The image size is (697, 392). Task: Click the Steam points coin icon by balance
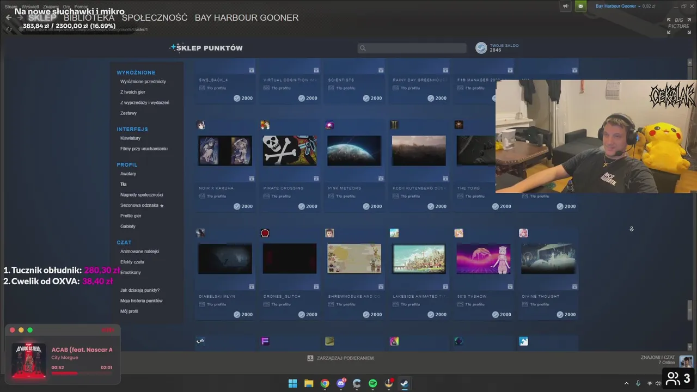[x=481, y=48]
